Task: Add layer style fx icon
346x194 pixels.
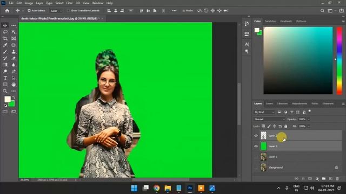Action: 303,178
